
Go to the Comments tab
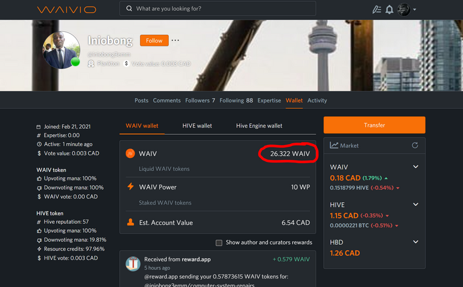pyautogui.click(x=166, y=100)
